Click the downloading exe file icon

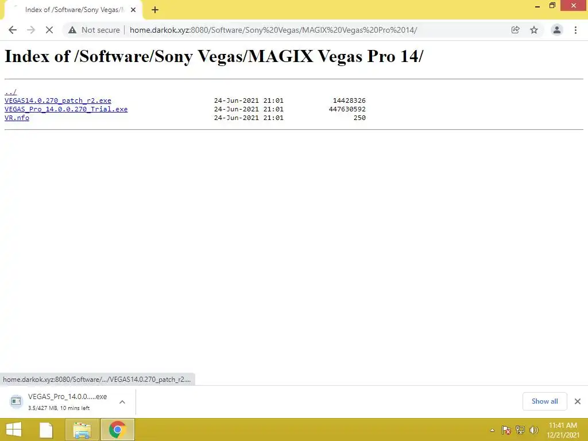point(16,401)
